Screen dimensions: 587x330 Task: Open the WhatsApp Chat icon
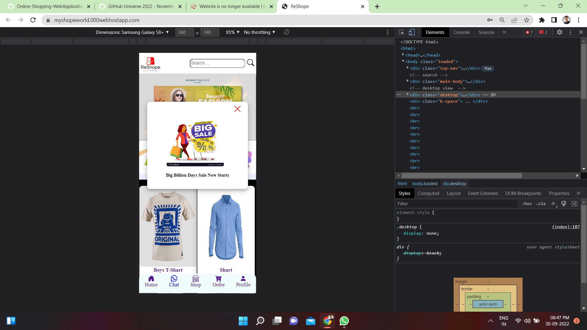174,279
